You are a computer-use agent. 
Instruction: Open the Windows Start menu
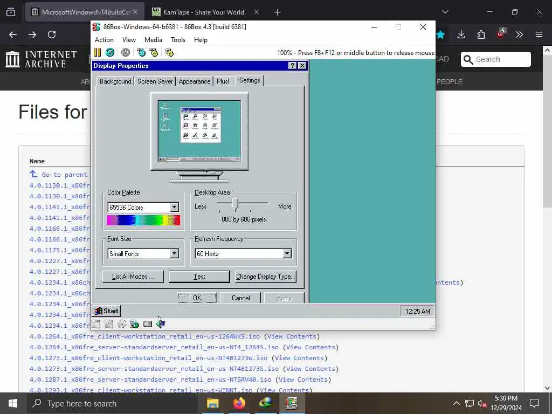pyautogui.click(x=13, y=403)
